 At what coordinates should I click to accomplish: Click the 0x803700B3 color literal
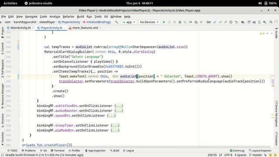[114, 67]
